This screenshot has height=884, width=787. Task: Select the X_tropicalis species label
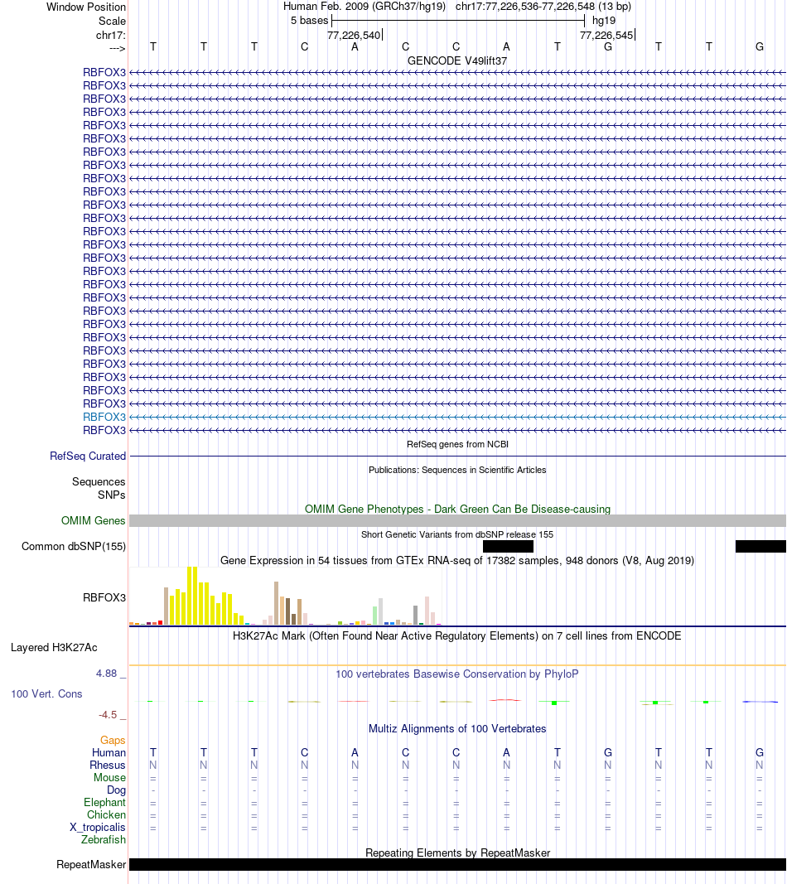tap(98, 827)
